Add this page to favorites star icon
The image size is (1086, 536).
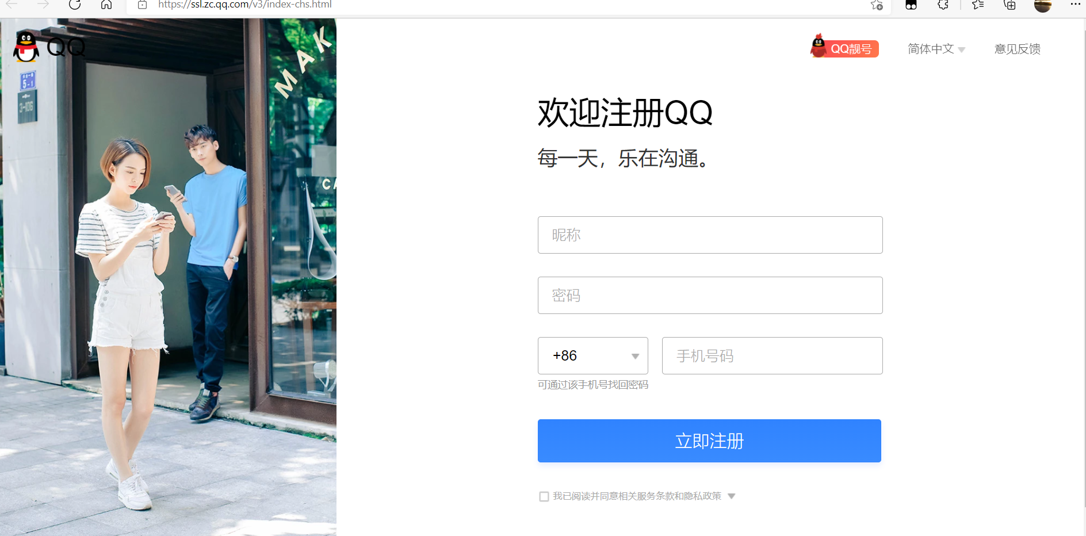click(x=877, y=5)
